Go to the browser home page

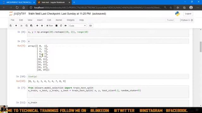tap(24, 8)
